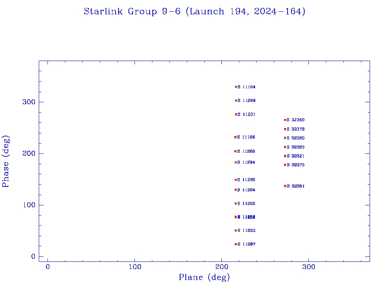Select the S 11230 satellite label
This screenshot has height=291, width=389.
tap(246, 180)
